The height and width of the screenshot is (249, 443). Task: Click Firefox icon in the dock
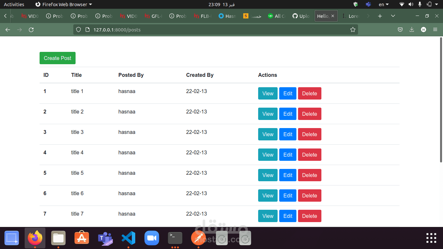pyautogui.click(x=35, y=238)
